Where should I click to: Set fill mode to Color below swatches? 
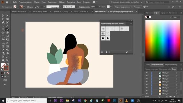click(x=2, y=73)
